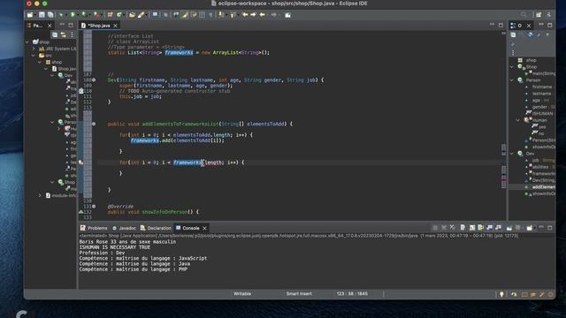
Task: Click the search magnifier icon at top right
Action: [524, 15]
